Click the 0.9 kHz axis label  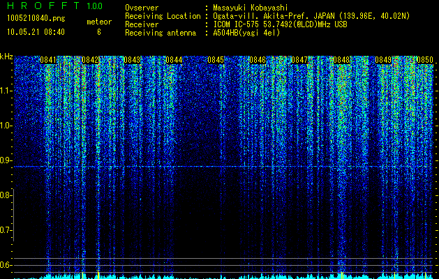pos(6,160)
